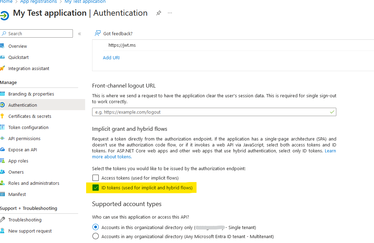Click the Roles and administrators icon

coord(2,183)
